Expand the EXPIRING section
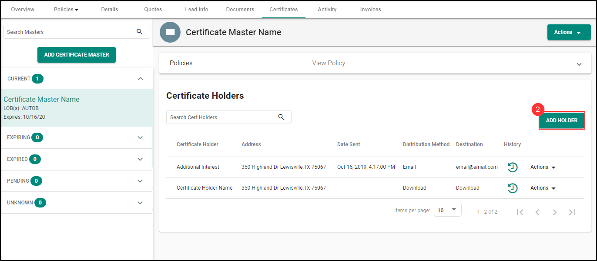 click(x=140, y=137)
